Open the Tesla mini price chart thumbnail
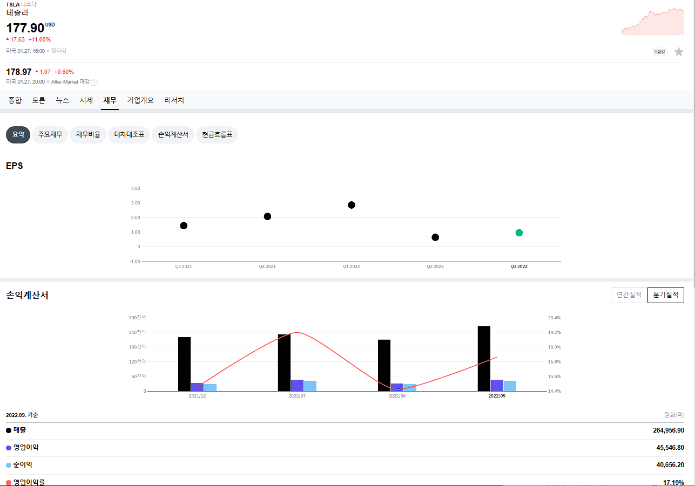Screen dimensions: 695x486 (652, 22)
